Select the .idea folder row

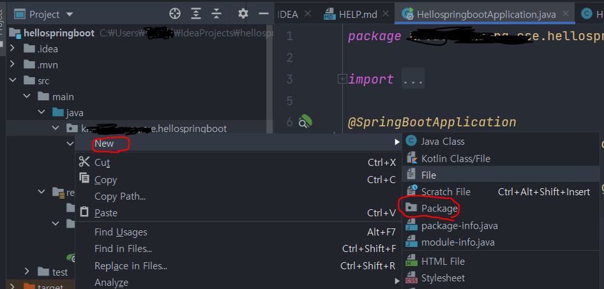pyautogui.click(x=140, y=49)
